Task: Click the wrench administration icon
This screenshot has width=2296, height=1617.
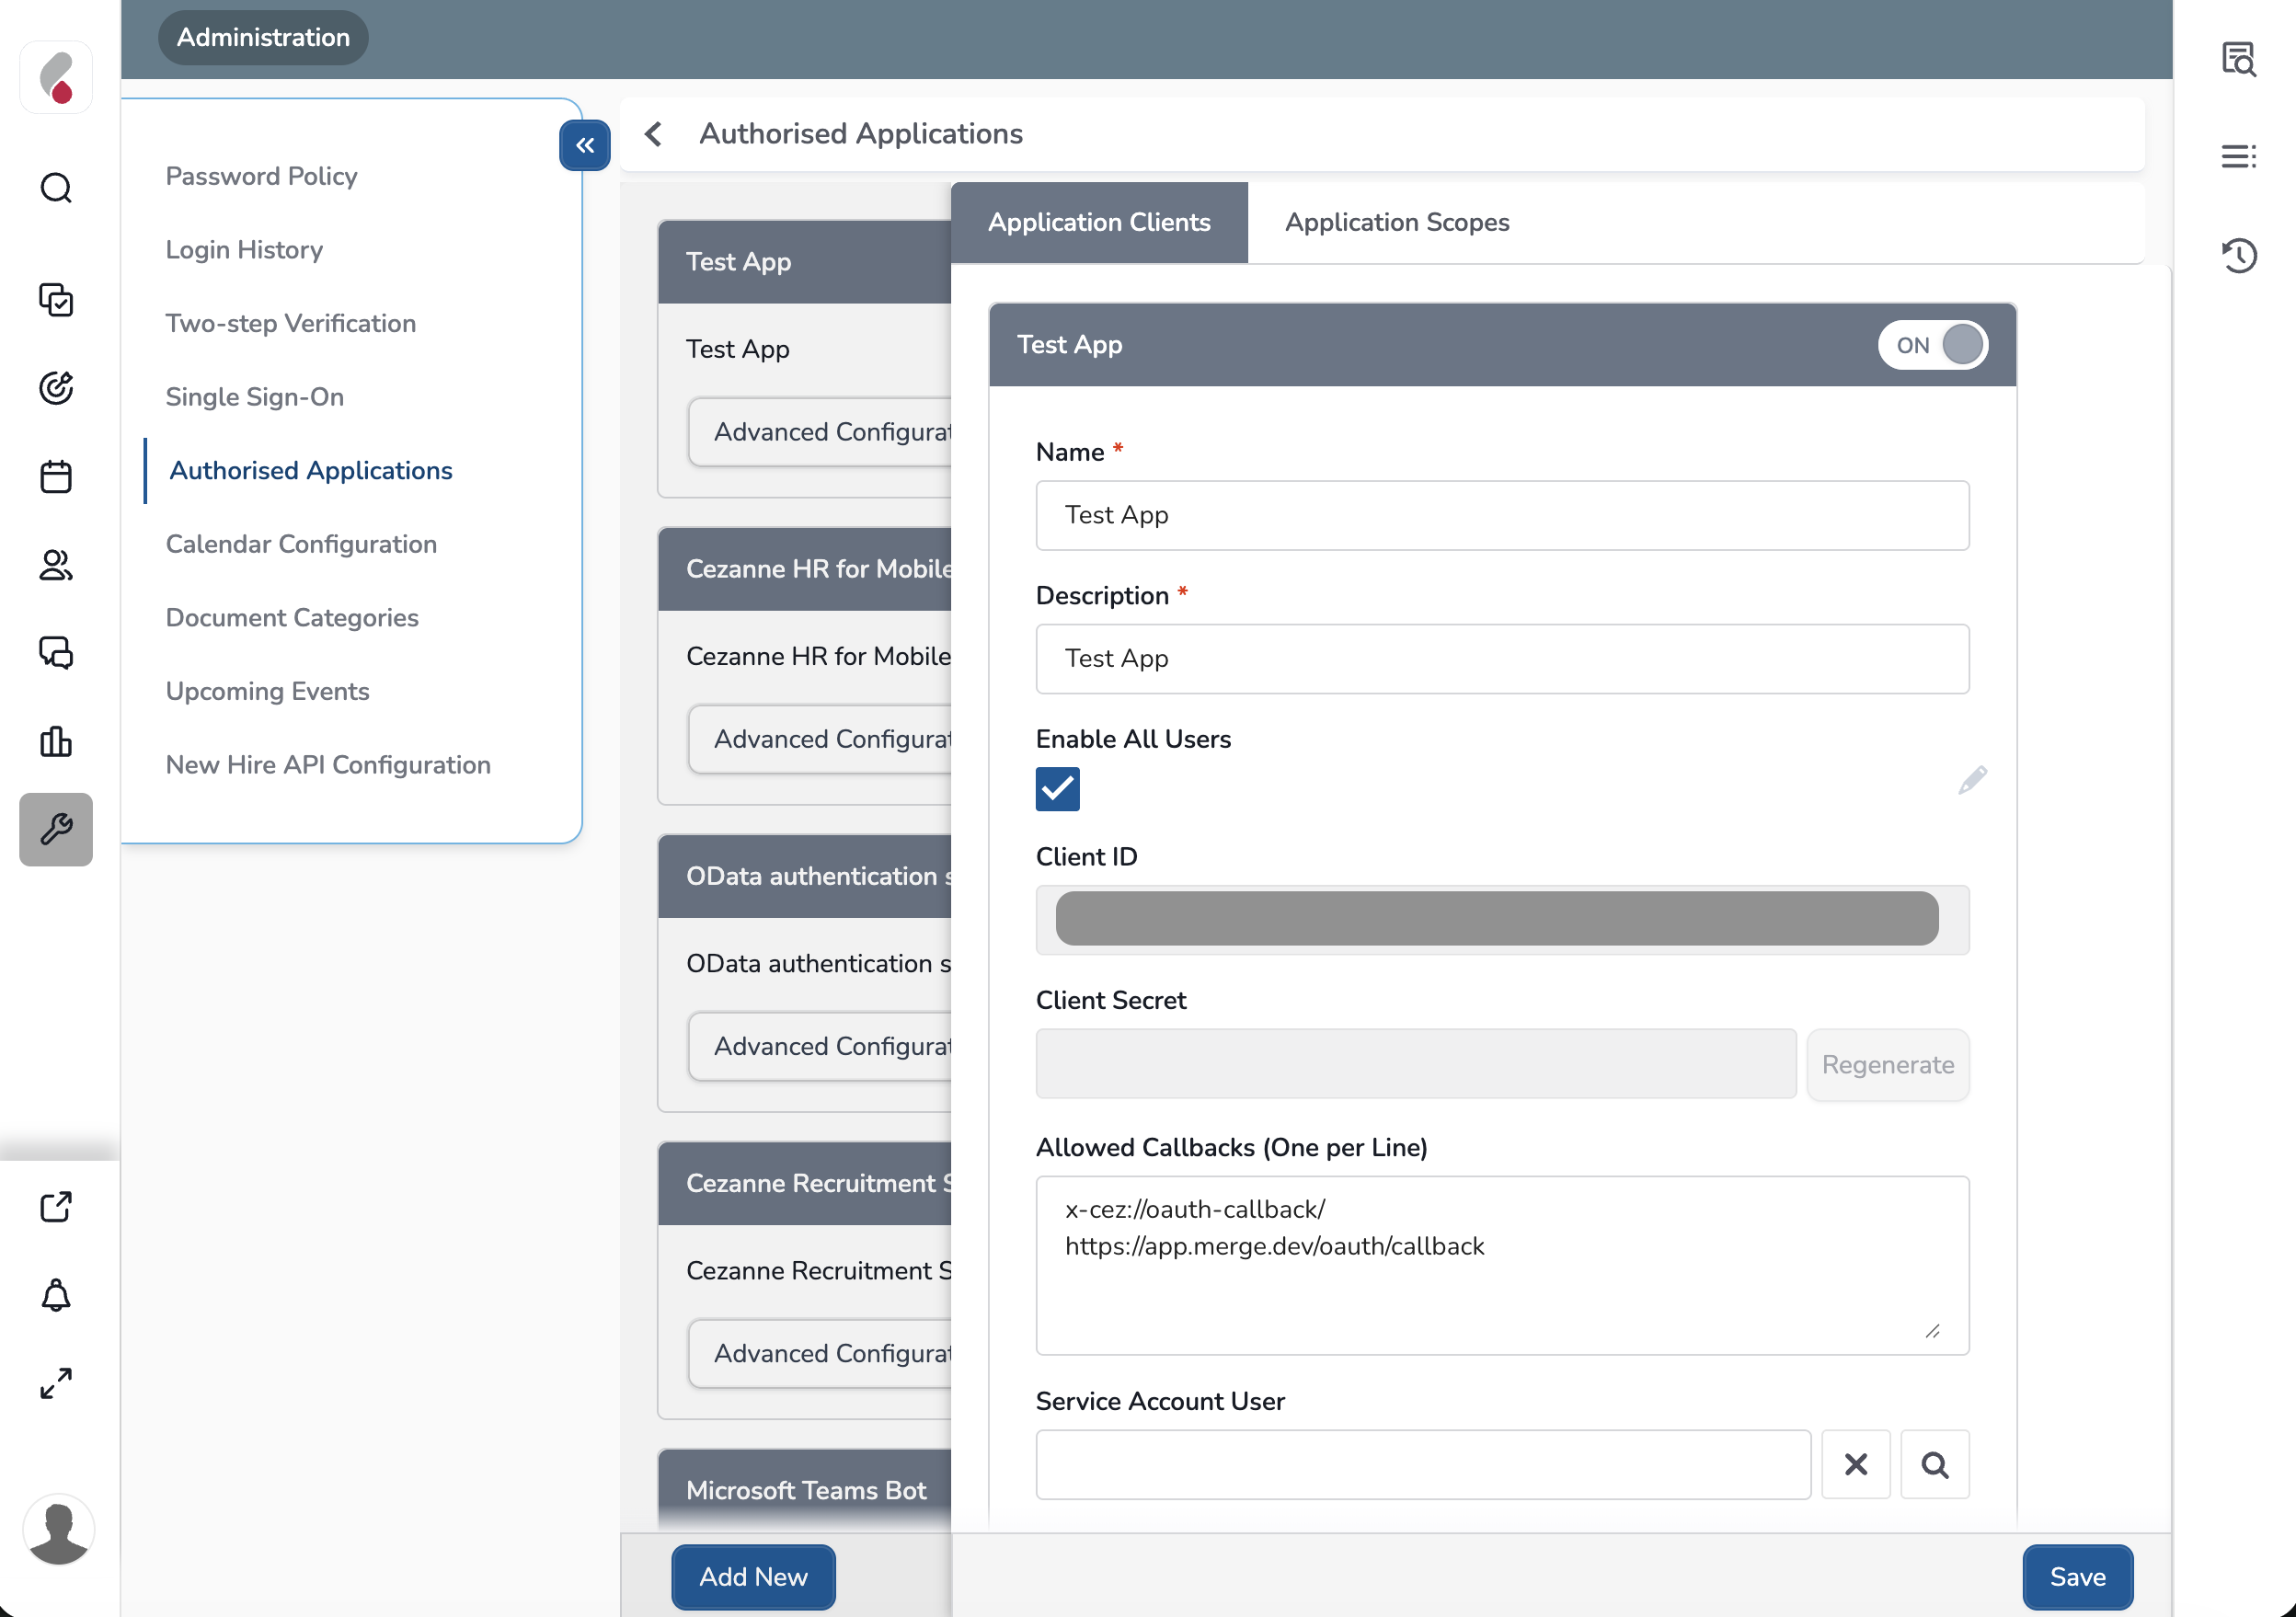Action: (x=56, y=829)
